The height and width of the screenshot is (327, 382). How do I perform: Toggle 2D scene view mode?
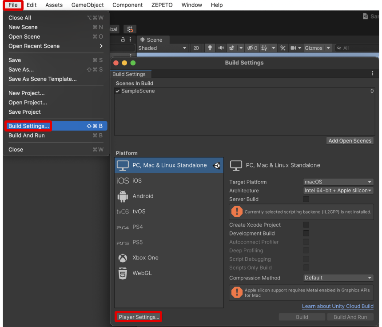pyautogui.click(x=196, y=48)
